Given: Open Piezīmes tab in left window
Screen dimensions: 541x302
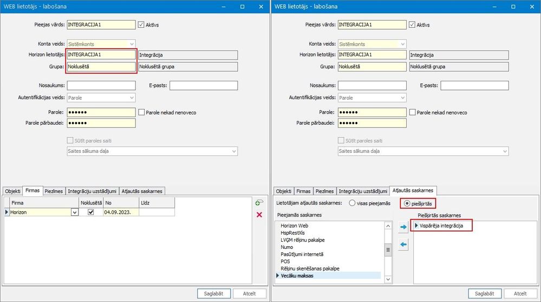Looking at the screenshot, I should (x=54, y=191).
